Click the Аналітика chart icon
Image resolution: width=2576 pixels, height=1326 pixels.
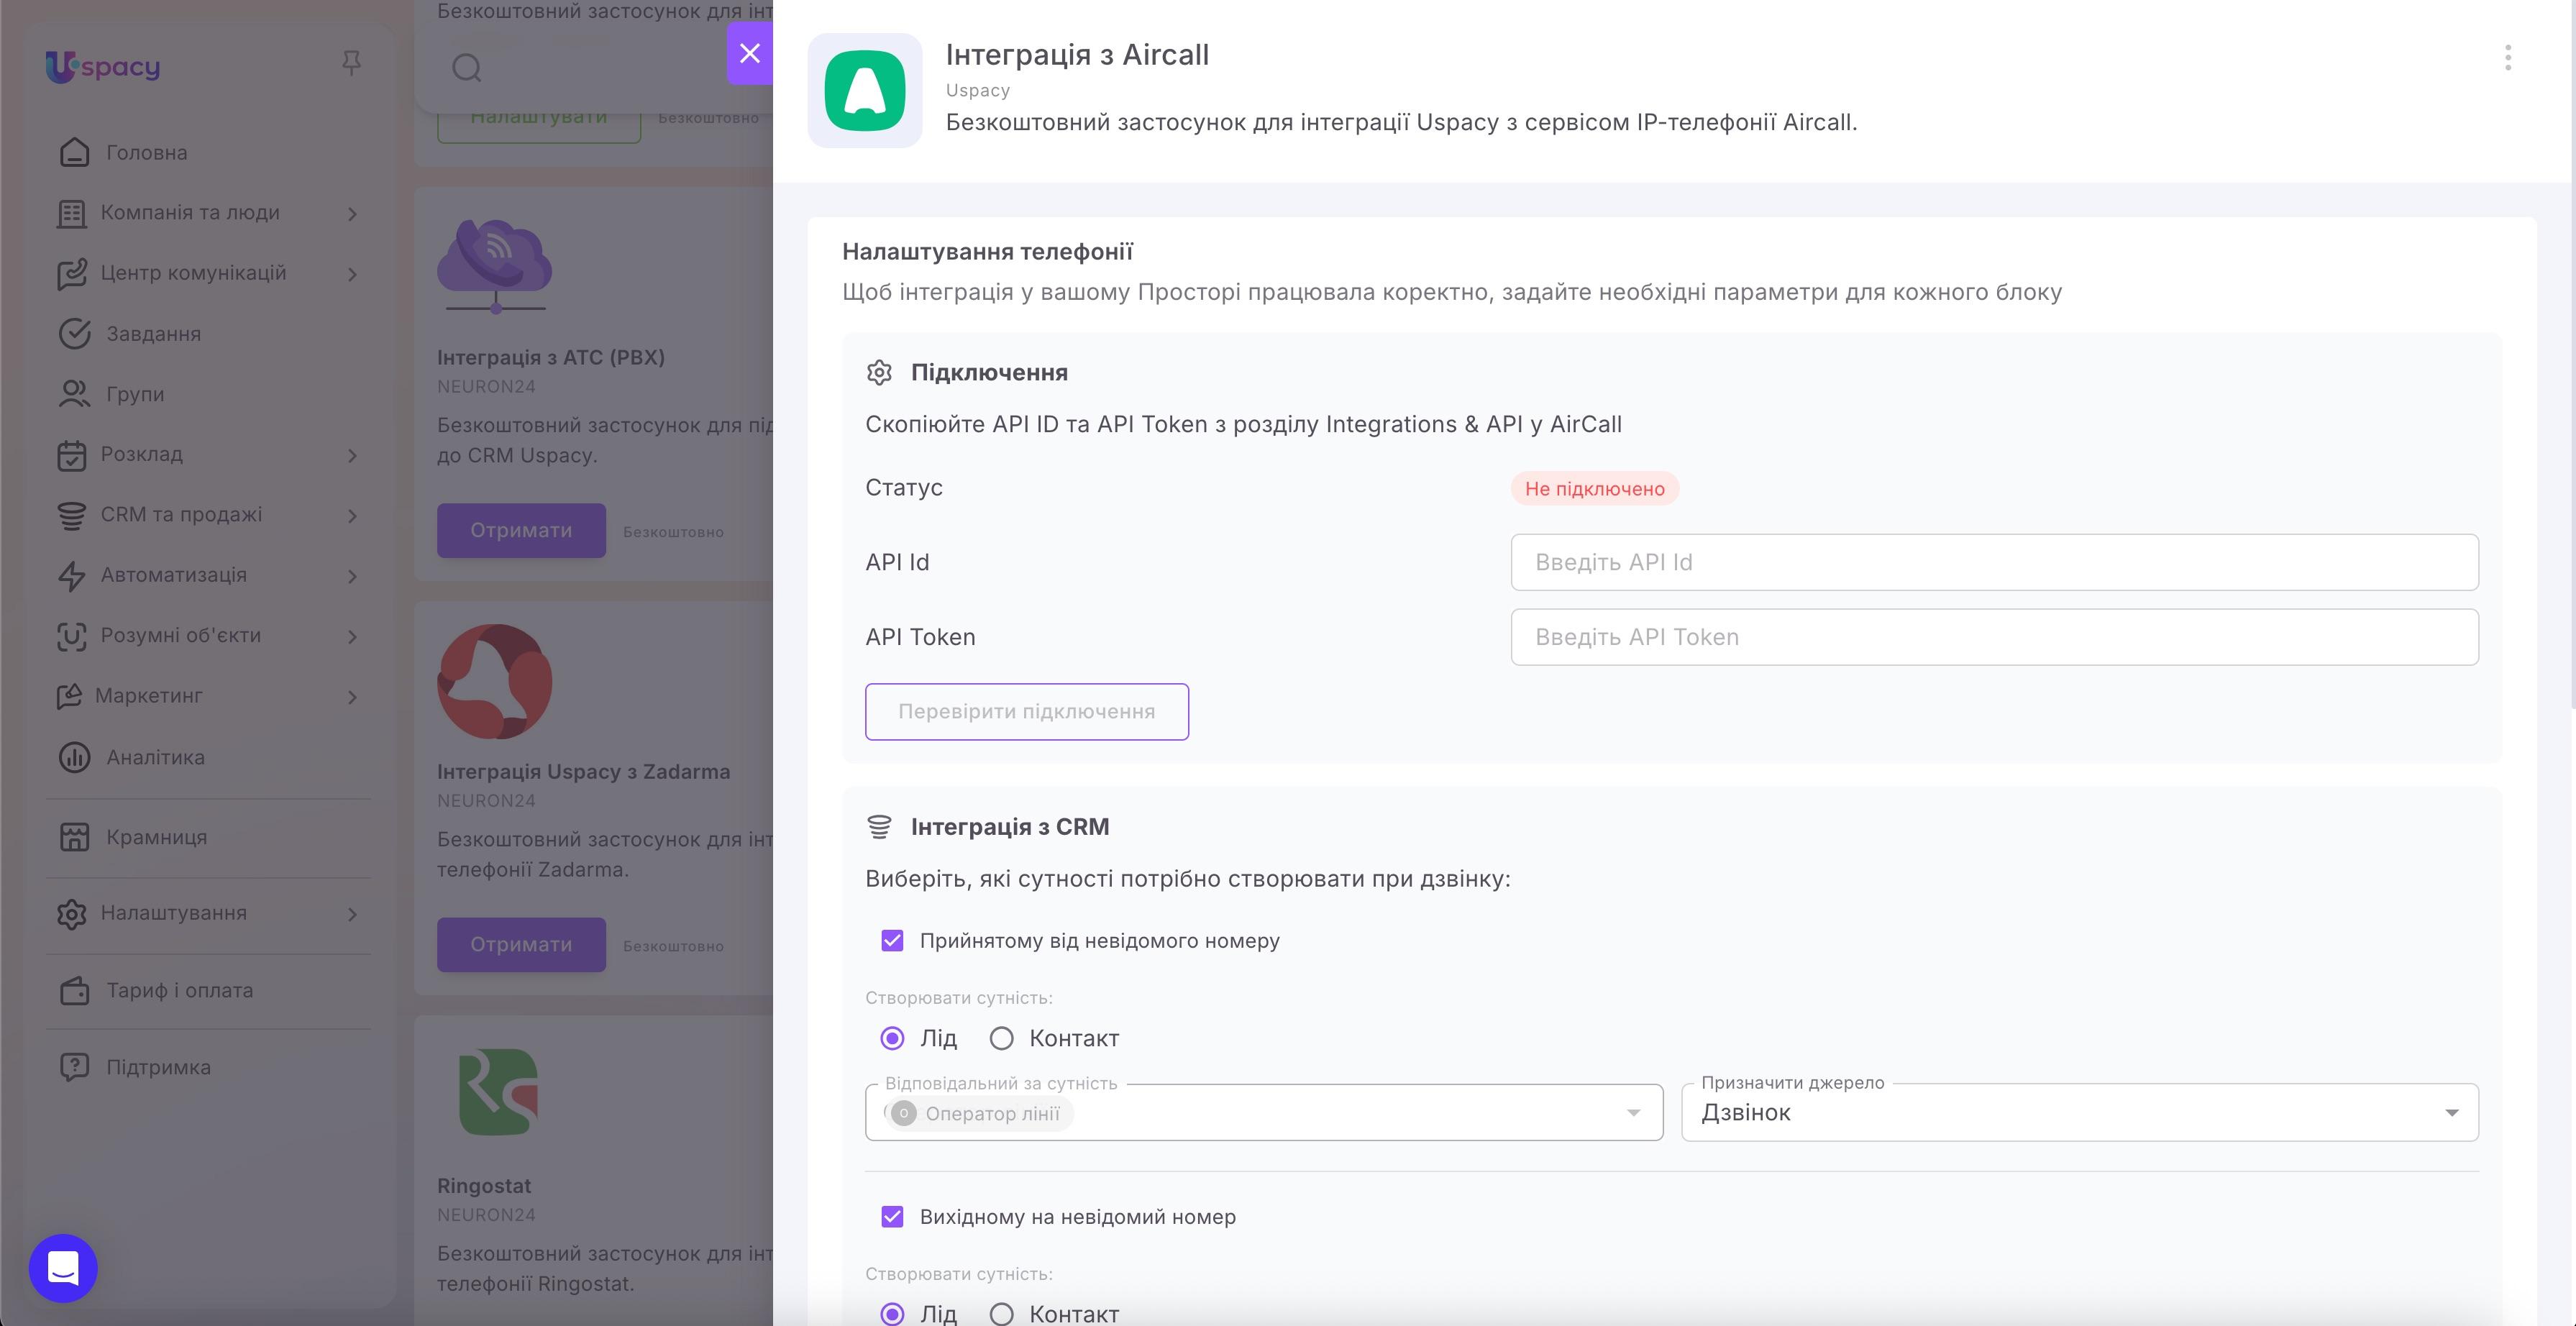point(74,757)
